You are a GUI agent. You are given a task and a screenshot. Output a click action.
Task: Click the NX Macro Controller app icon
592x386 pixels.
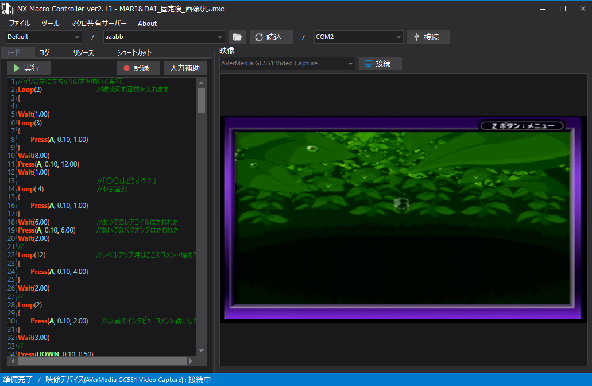(x=7, y=9)
